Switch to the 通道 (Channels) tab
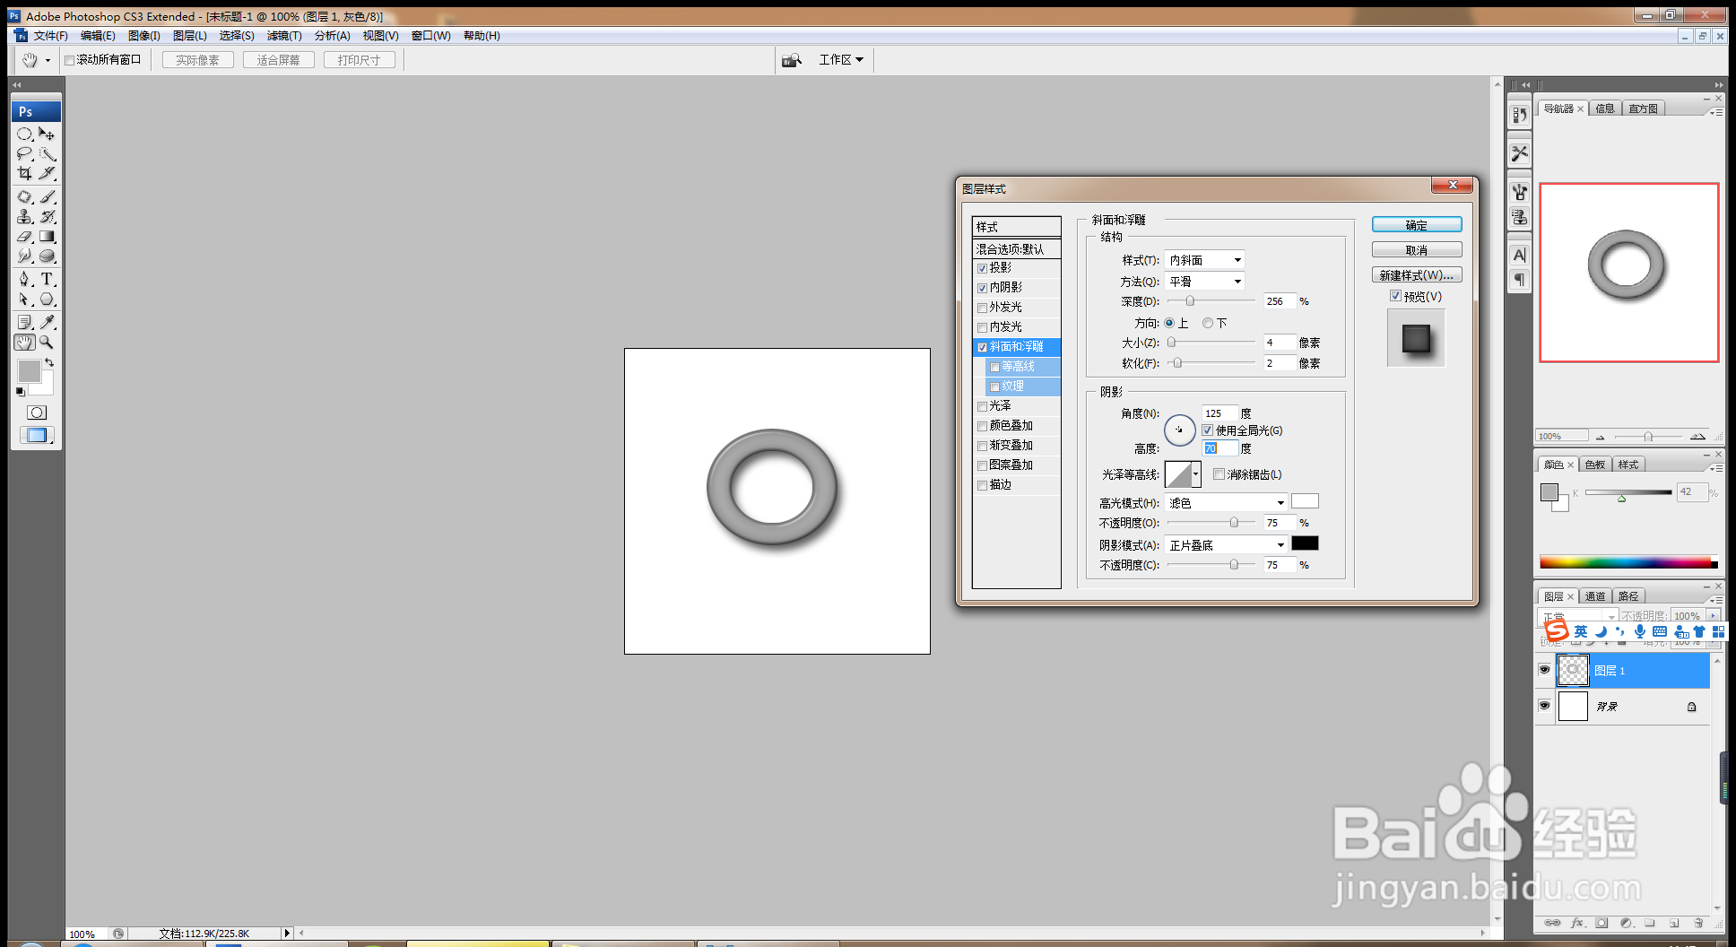The height and width of the screenshot is (947, 1736). 1595,596
